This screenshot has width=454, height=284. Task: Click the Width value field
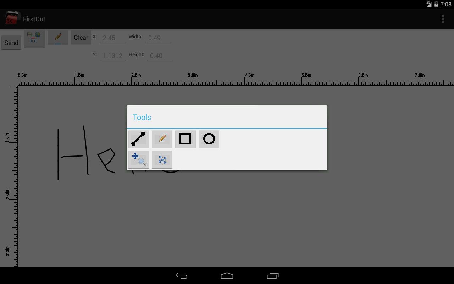158,38
